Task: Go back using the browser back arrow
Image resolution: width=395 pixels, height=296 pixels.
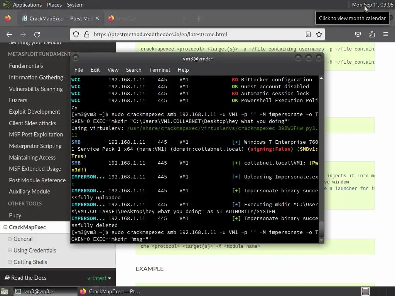Action: [x=9, y=34]
